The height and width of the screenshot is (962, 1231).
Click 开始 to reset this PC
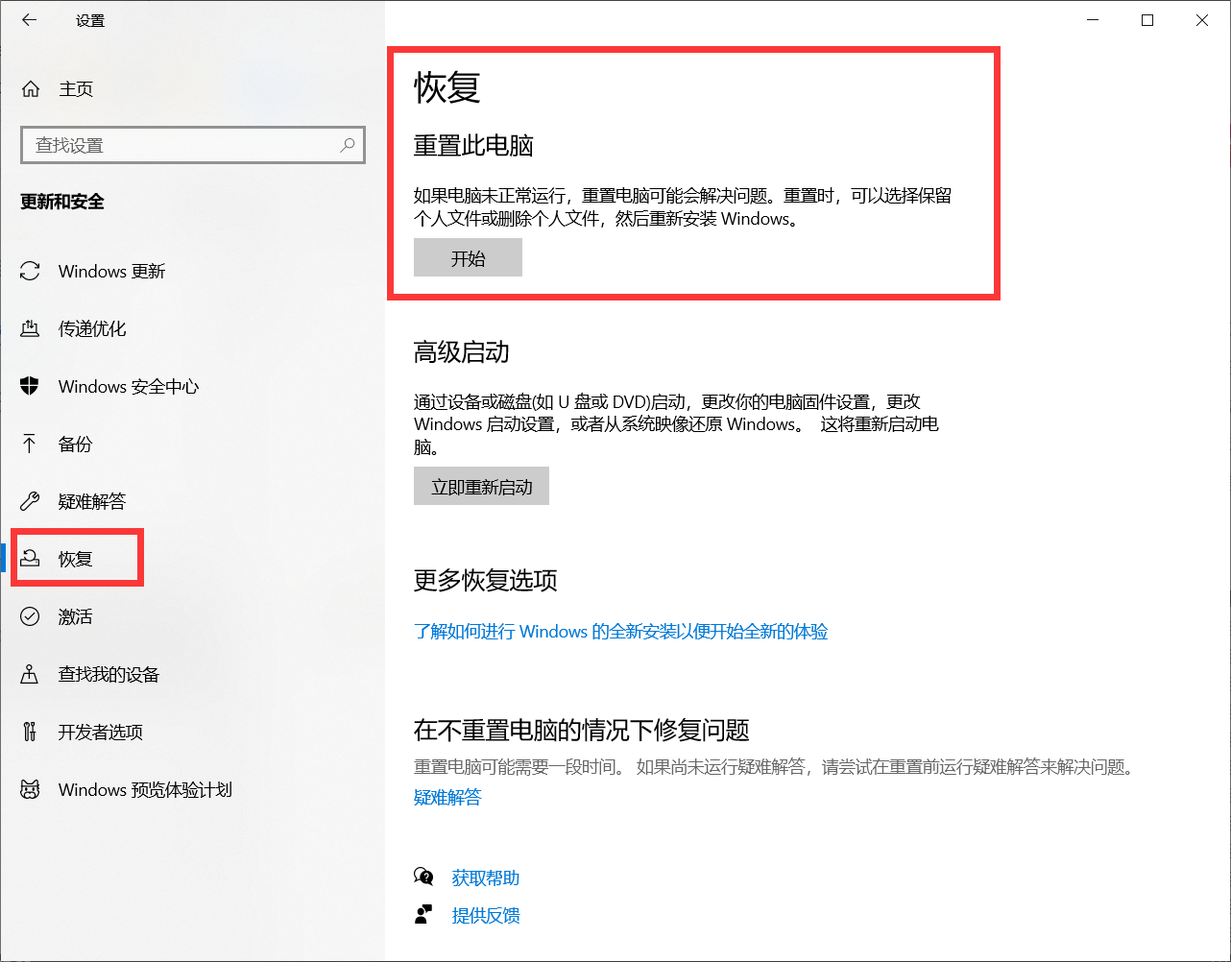point(468,258)
